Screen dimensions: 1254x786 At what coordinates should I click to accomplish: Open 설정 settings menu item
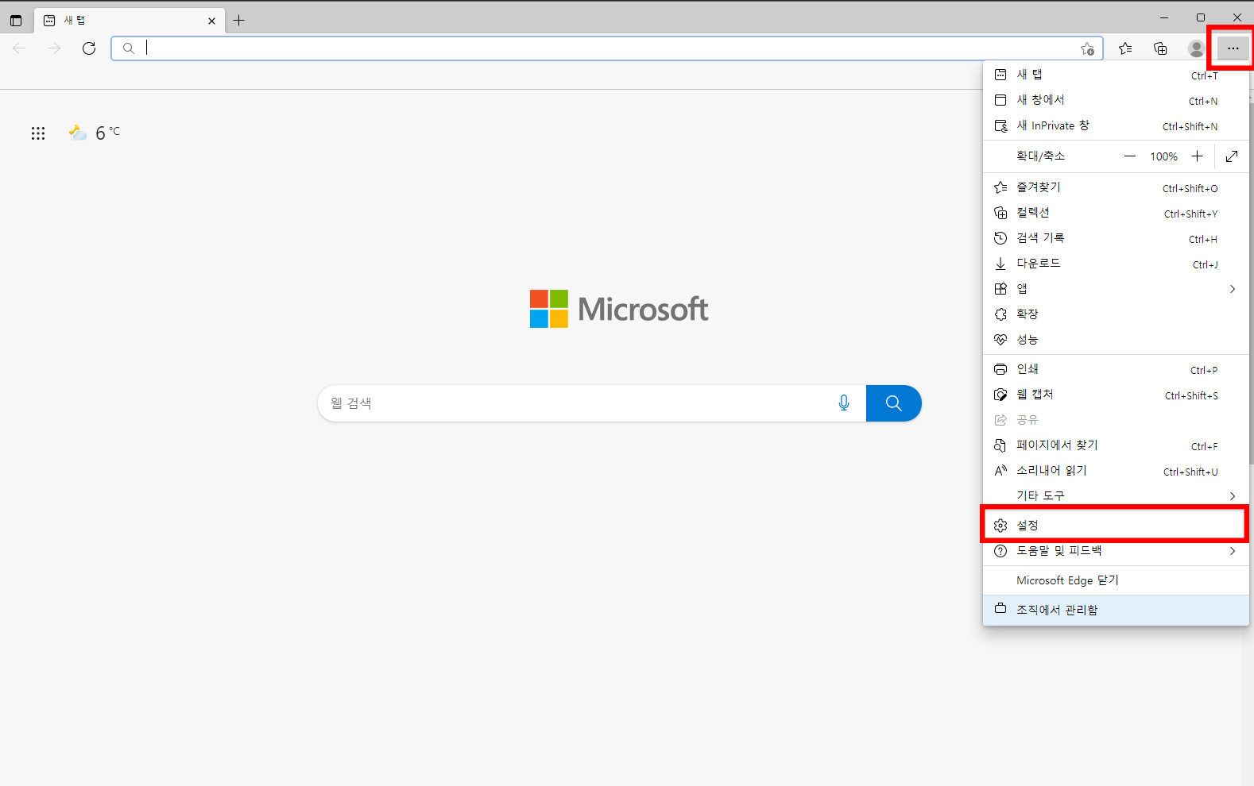[1116, 525]
